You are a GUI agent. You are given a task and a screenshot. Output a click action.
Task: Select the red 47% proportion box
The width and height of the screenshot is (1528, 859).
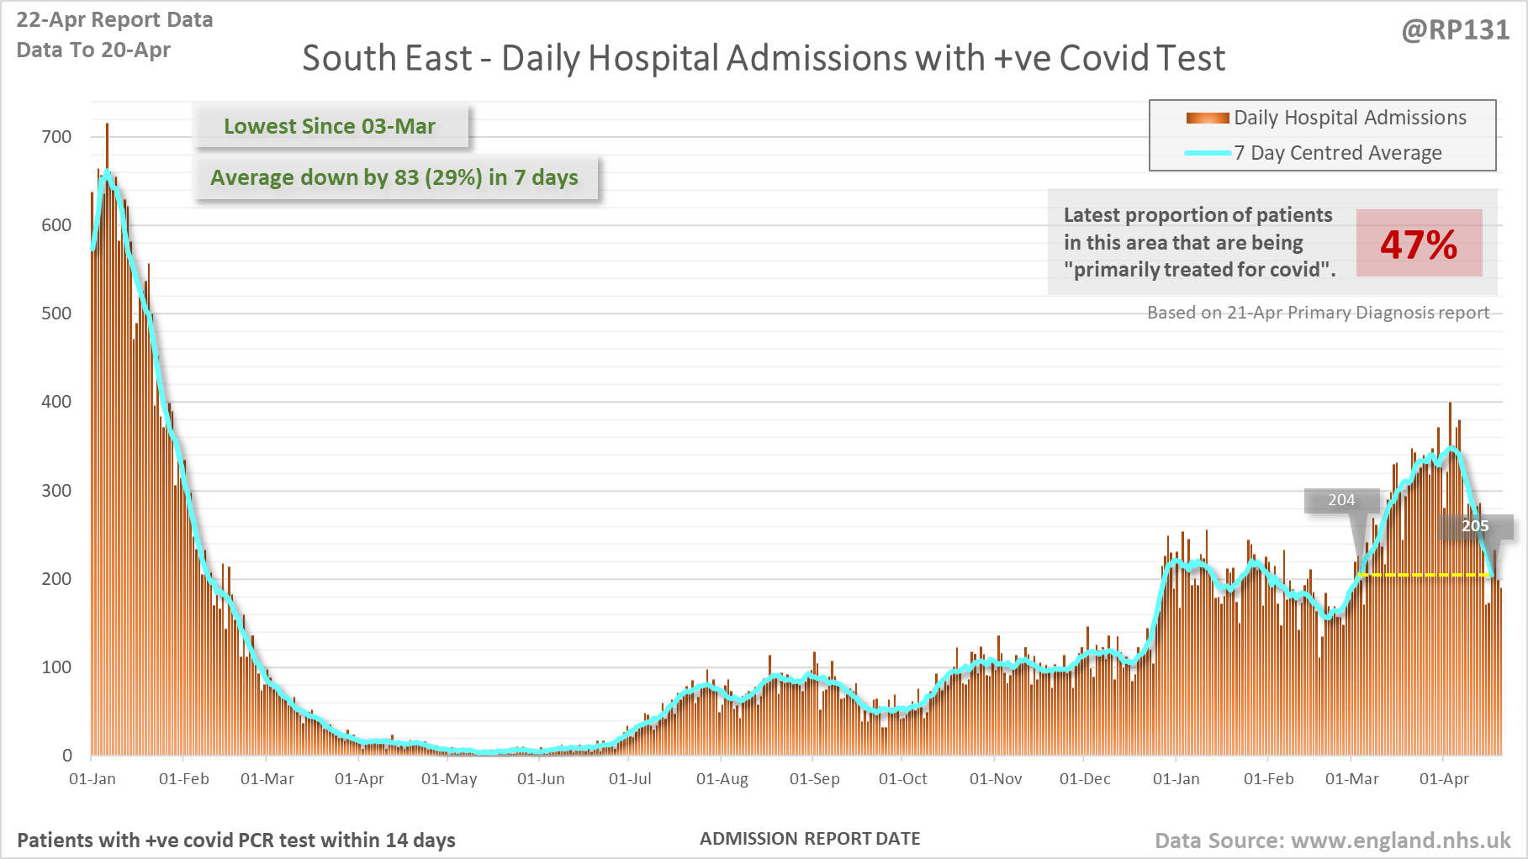click(1419, 244)
